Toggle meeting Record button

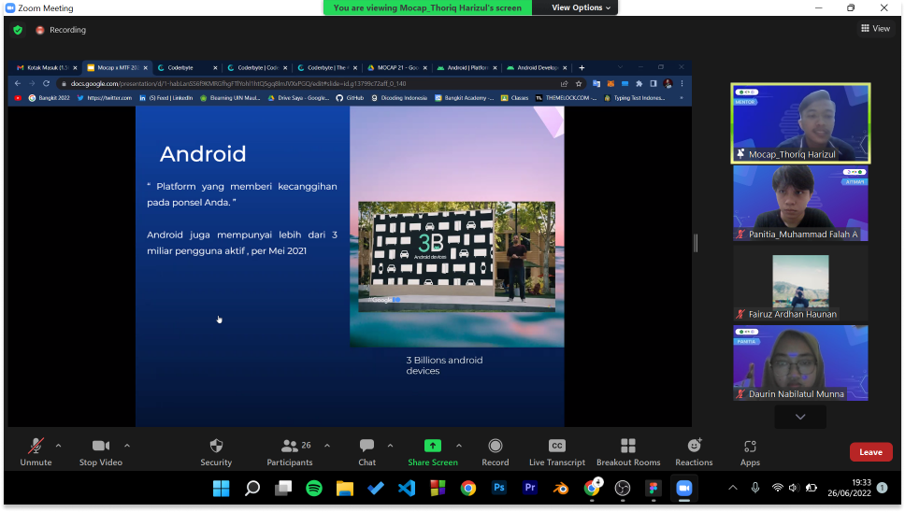pos(495,452)
